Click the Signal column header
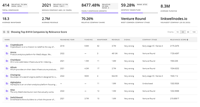200x107 pixels. pyautogui.click(x=127, y=40)
